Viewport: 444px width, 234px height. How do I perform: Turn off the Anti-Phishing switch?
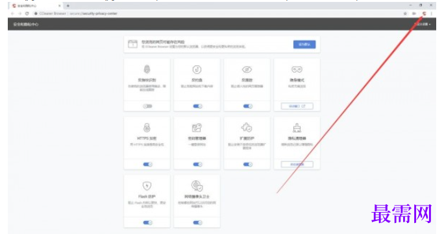tap(197, 106)
